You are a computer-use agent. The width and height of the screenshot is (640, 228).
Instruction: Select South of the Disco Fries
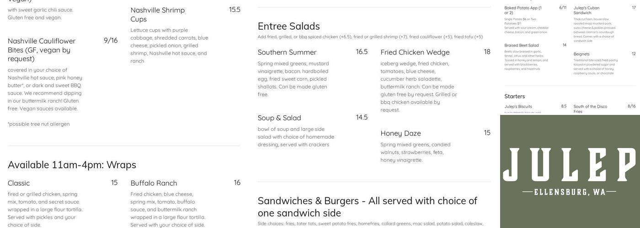590,109
